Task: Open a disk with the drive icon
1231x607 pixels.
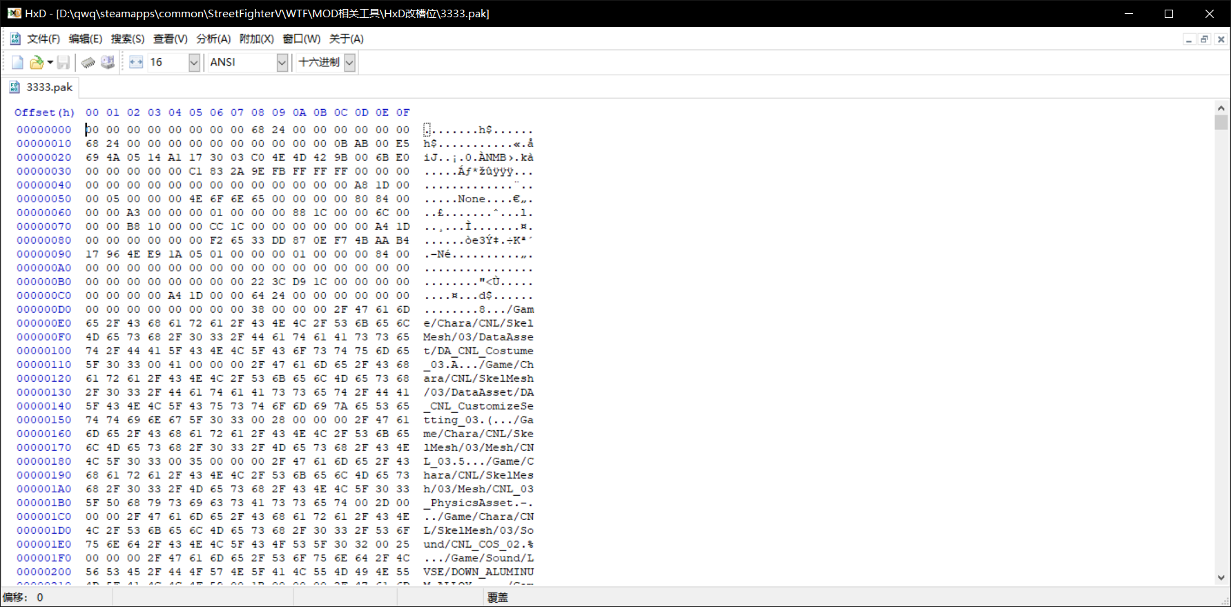Action: [x=108, y=63]
